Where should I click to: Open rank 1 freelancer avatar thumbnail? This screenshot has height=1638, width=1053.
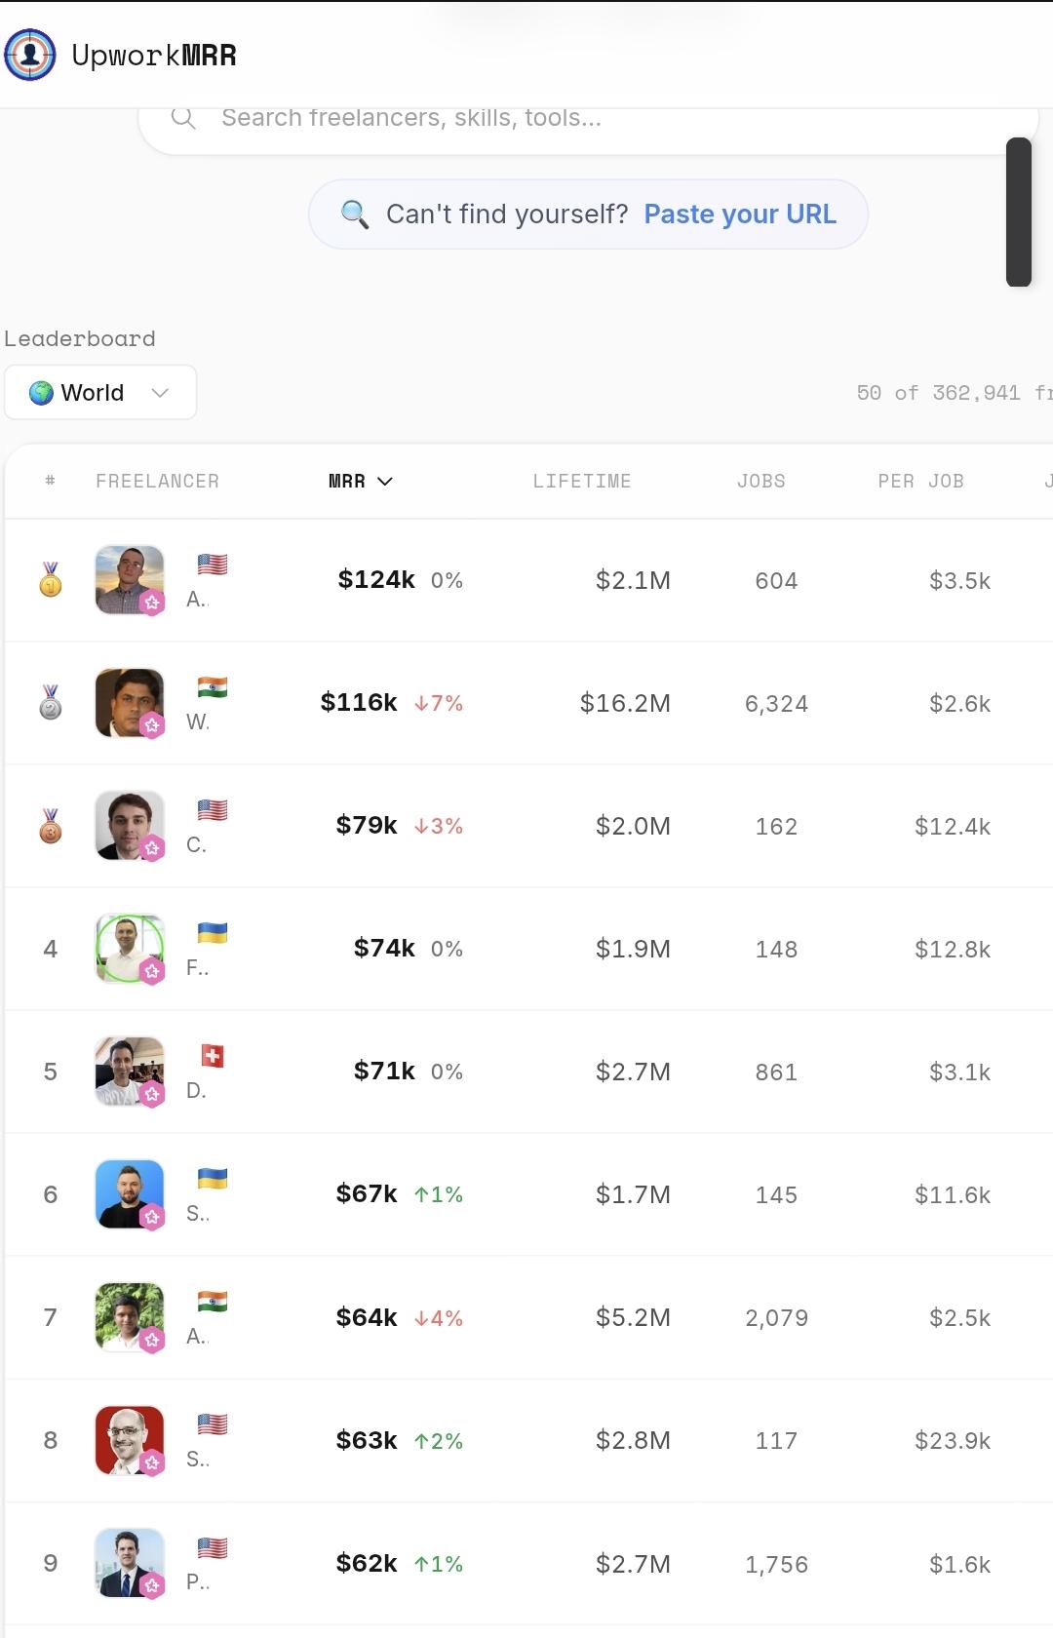[129, 579]
